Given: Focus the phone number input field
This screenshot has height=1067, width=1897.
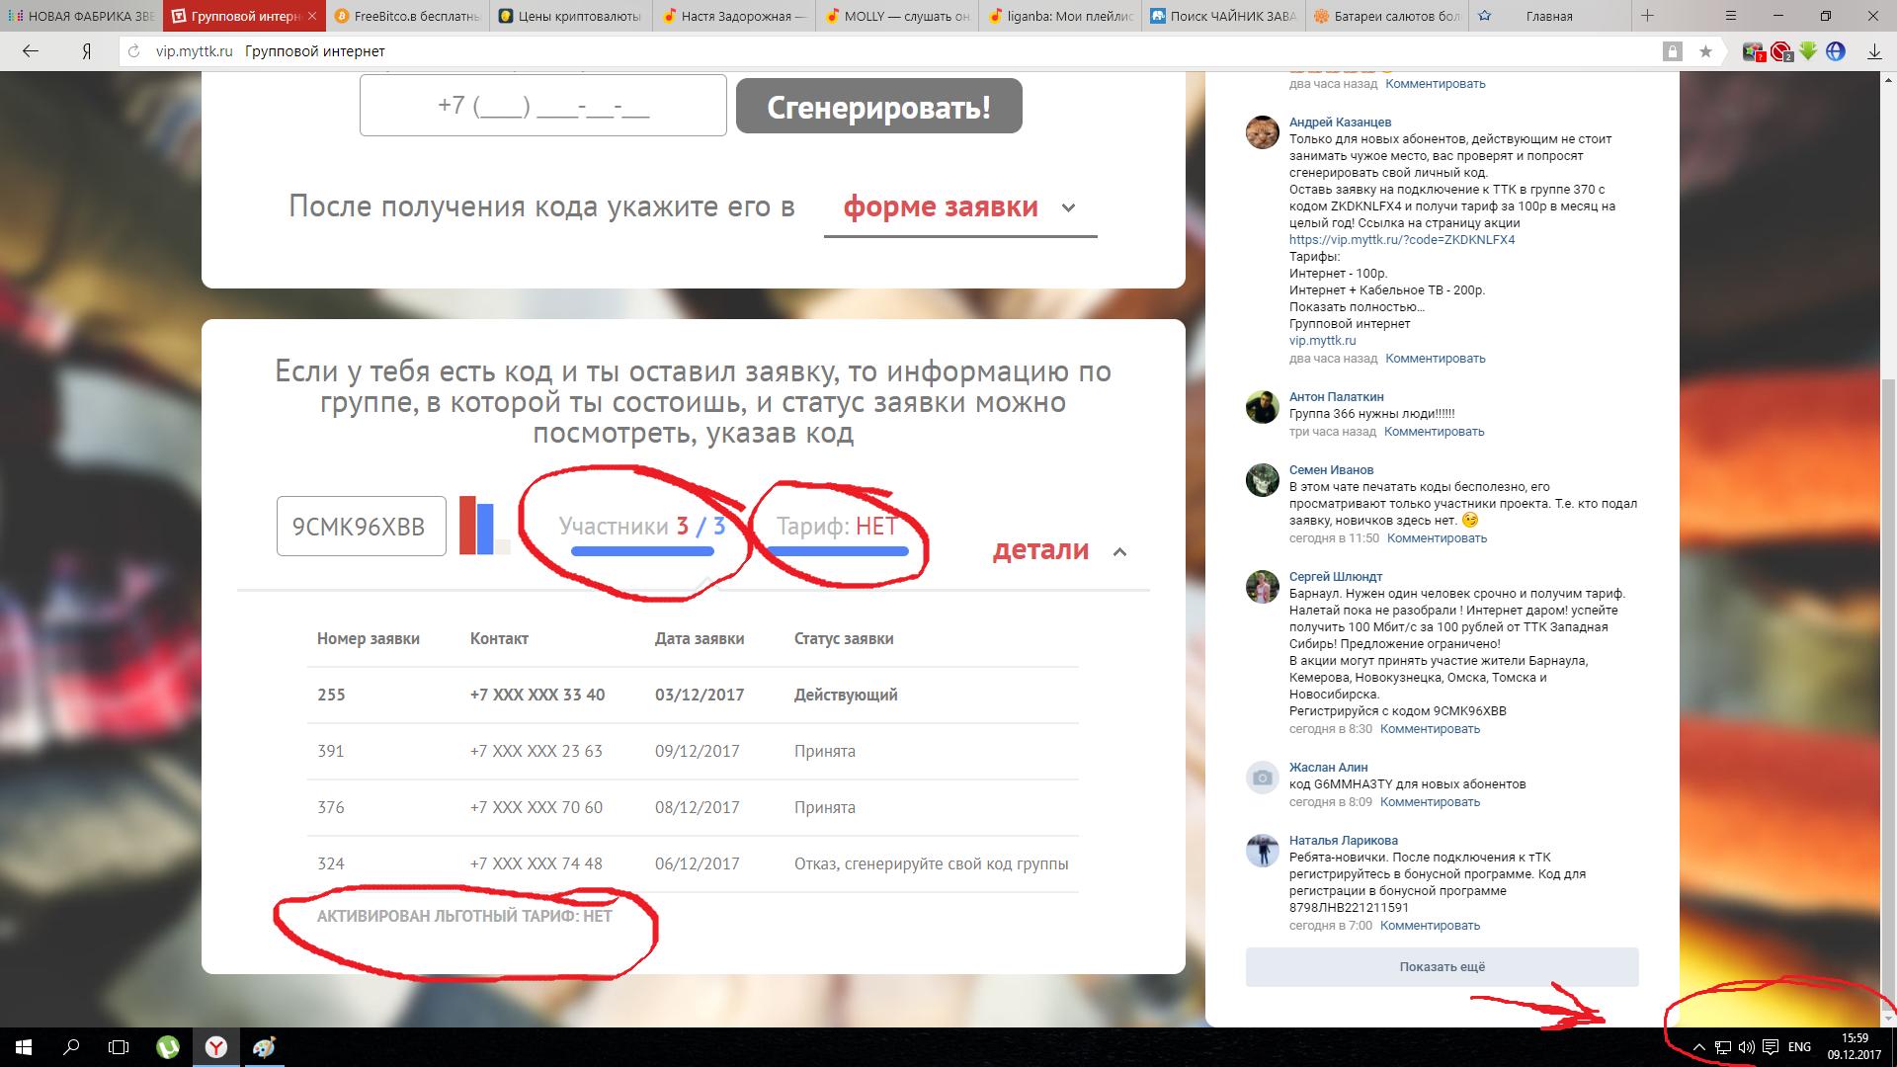Looking at the screenshot, I should (x=543, y=105).
